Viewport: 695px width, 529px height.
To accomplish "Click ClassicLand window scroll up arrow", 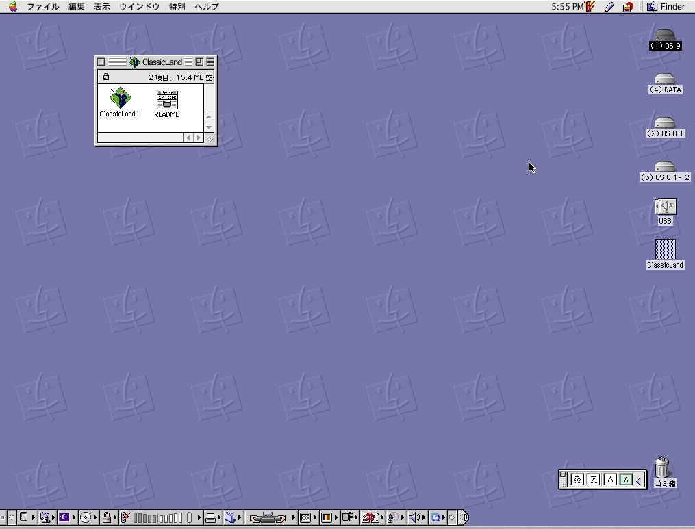I will (x=209, y=117).
